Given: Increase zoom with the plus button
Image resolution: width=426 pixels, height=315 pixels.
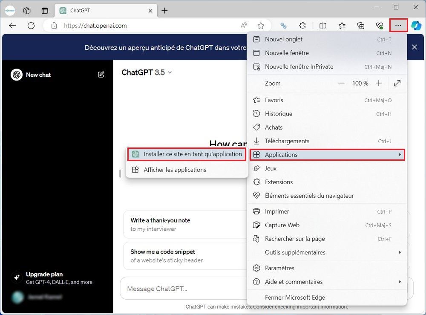Looking at the screenshot, I should 379,84.
